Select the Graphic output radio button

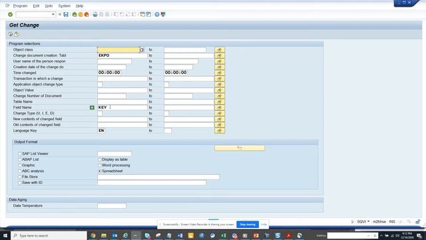(19, 165)
